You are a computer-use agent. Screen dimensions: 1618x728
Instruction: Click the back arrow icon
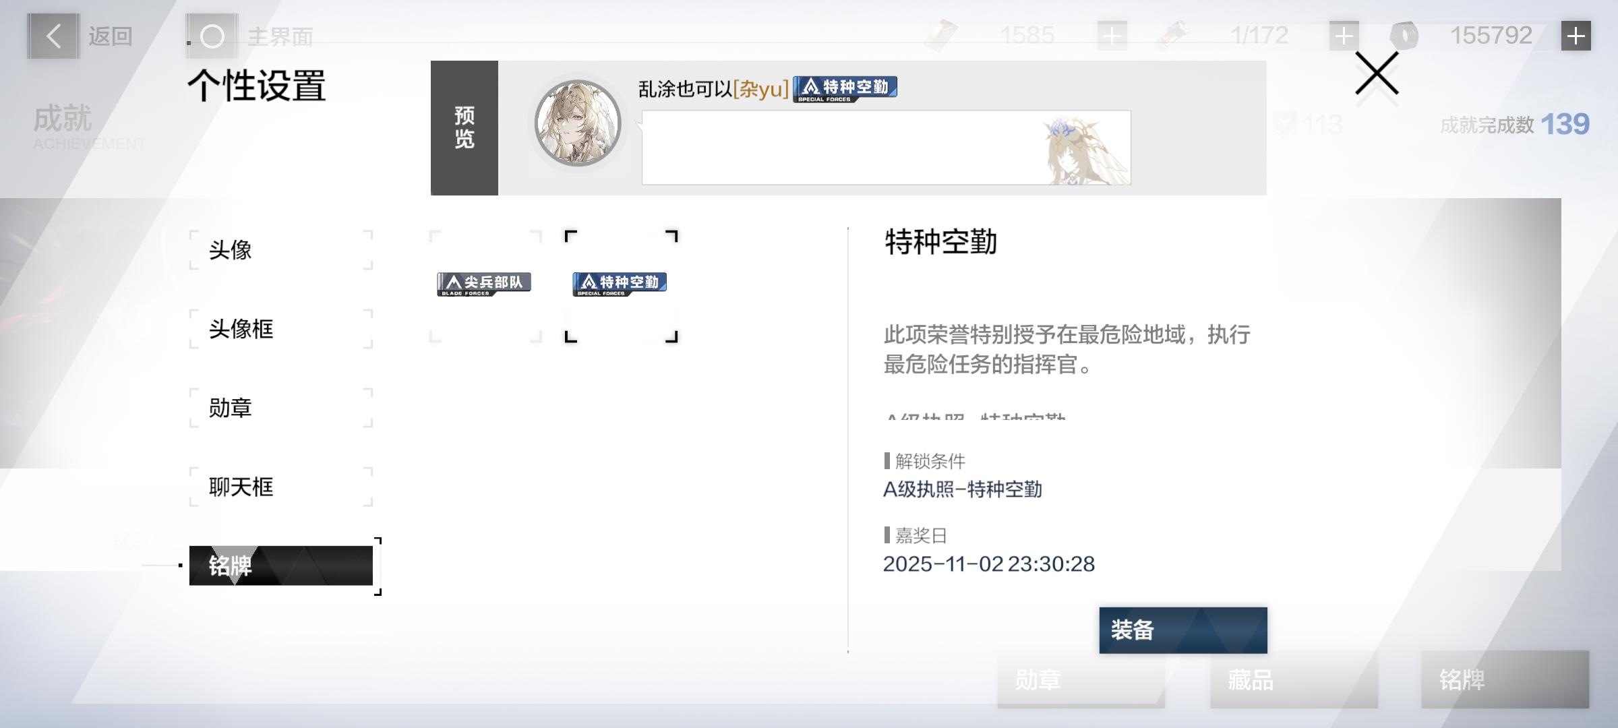[x=53, y=36]
